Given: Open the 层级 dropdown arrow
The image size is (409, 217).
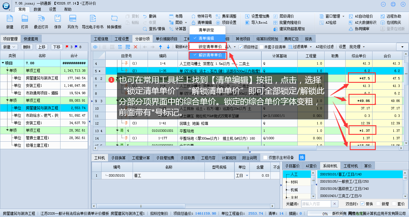Looking at the screenshot, I should point(186,23).
